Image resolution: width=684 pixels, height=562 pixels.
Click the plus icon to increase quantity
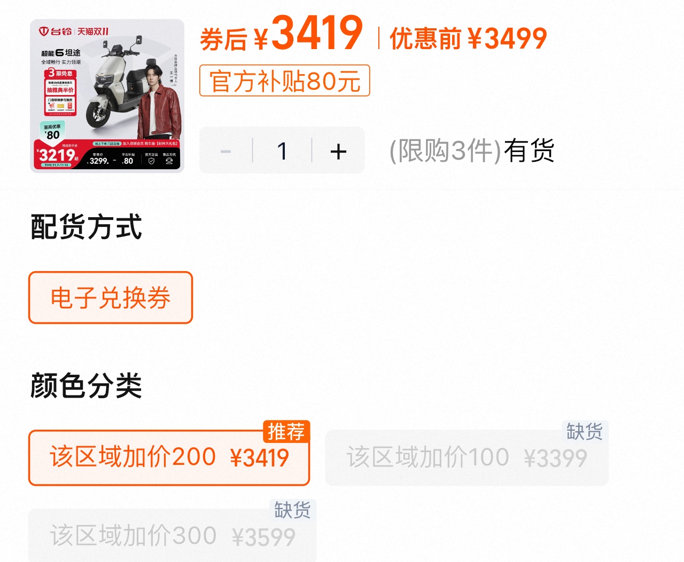point(338,152)
